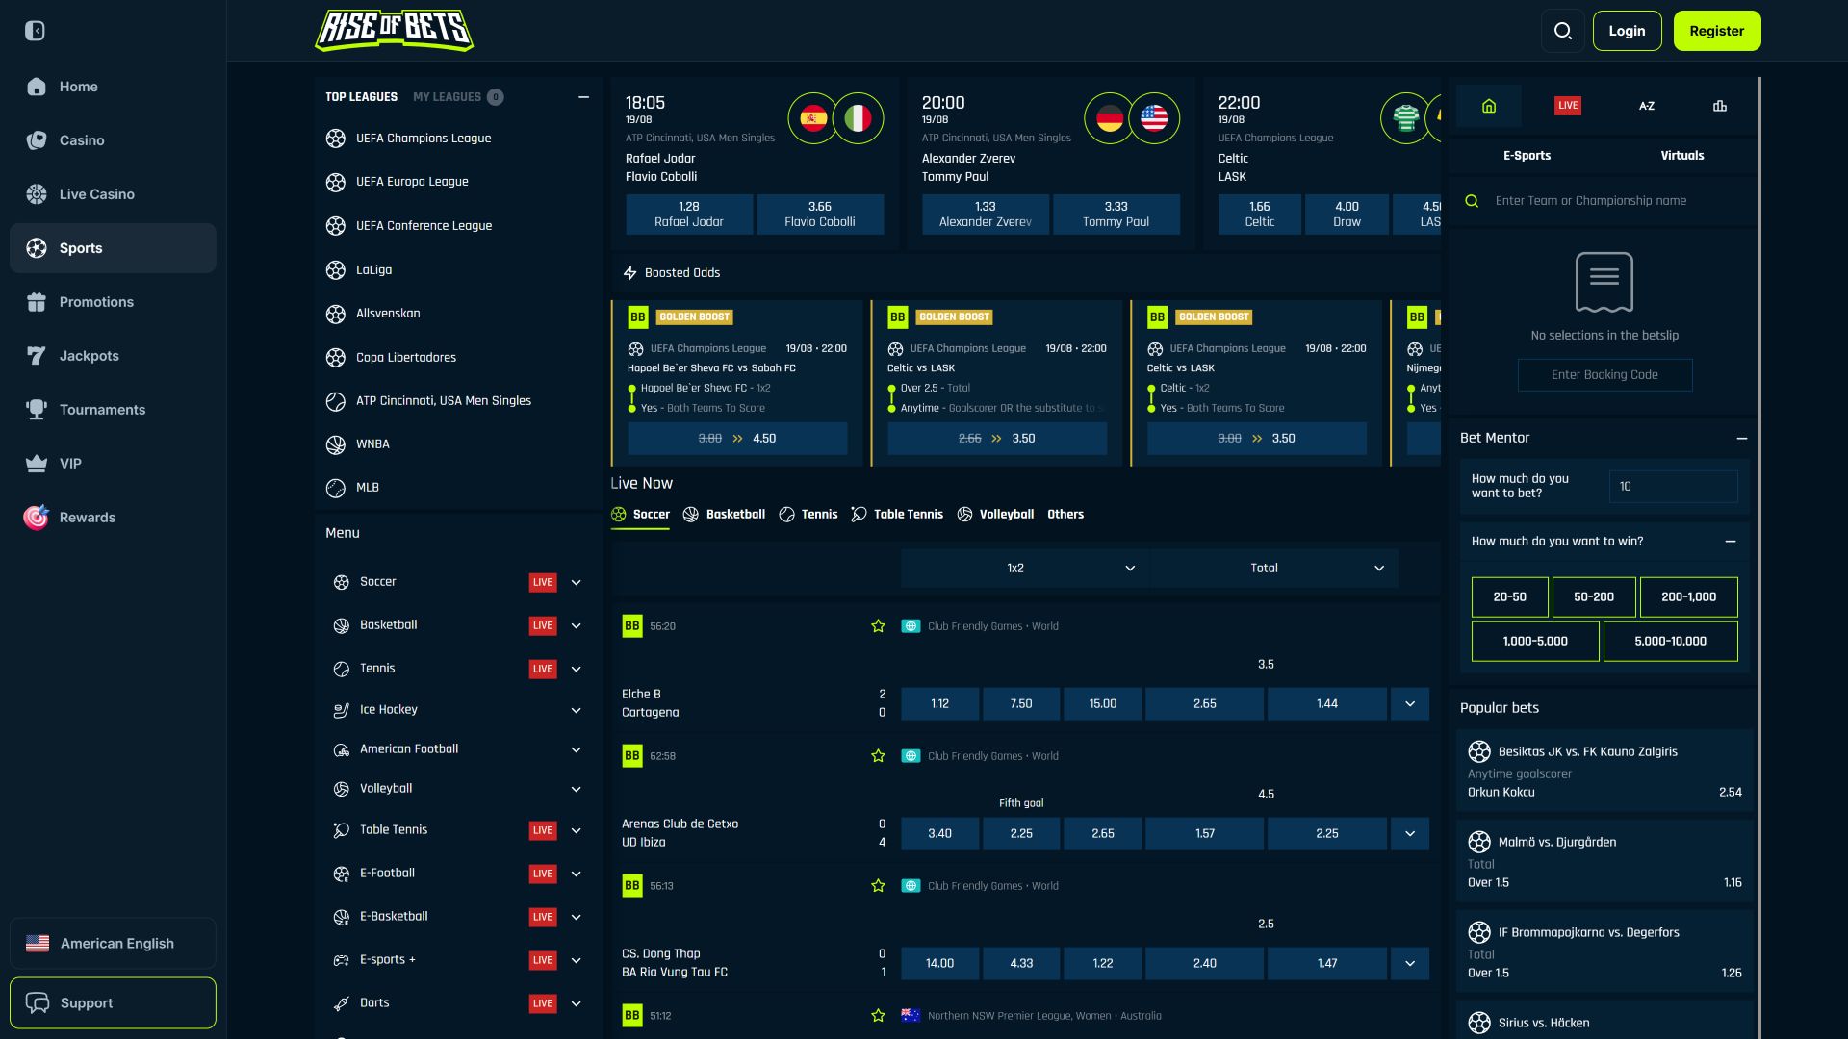The width and height of the screenshot is (1848, 1039).
Task: Click the Login button
Action: tap(1627, 31)
